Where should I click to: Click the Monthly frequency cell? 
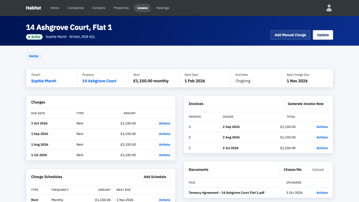coord(57,200)
